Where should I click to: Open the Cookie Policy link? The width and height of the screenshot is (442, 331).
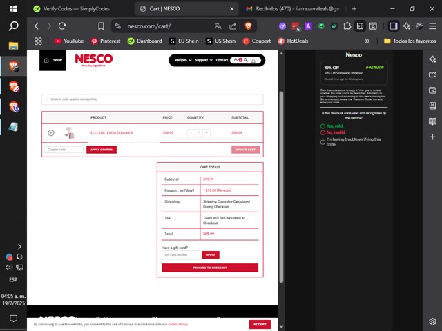click(x=177, y=324)
